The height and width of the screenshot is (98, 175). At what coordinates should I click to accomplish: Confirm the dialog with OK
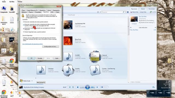coord(31,58)
